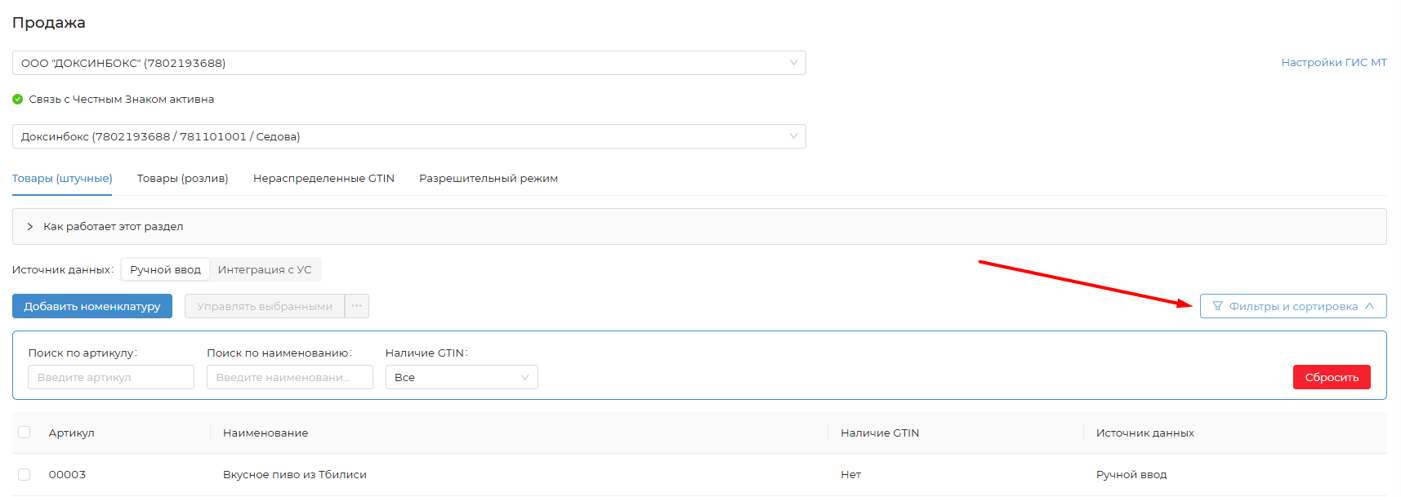This screenshot has width=1401, height=497.
Task: Click green connection status check icon
Action: point(18,100)
